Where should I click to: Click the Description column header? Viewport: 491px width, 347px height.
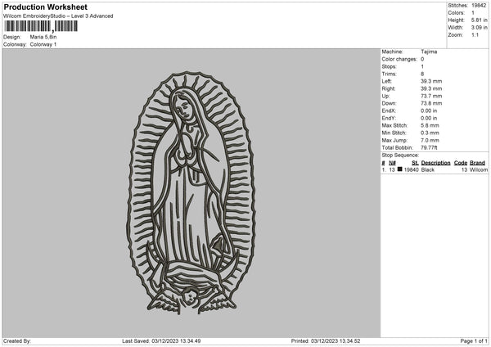(435, 163)
